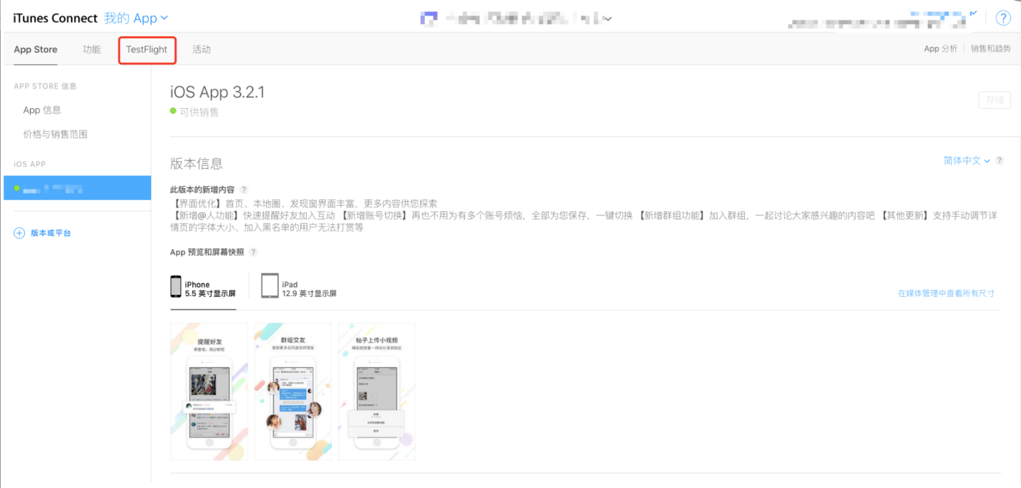Click help icon next to App 预览和屏幕快照
Screen dimensions: 1021x488
click(x=253, y=252)
